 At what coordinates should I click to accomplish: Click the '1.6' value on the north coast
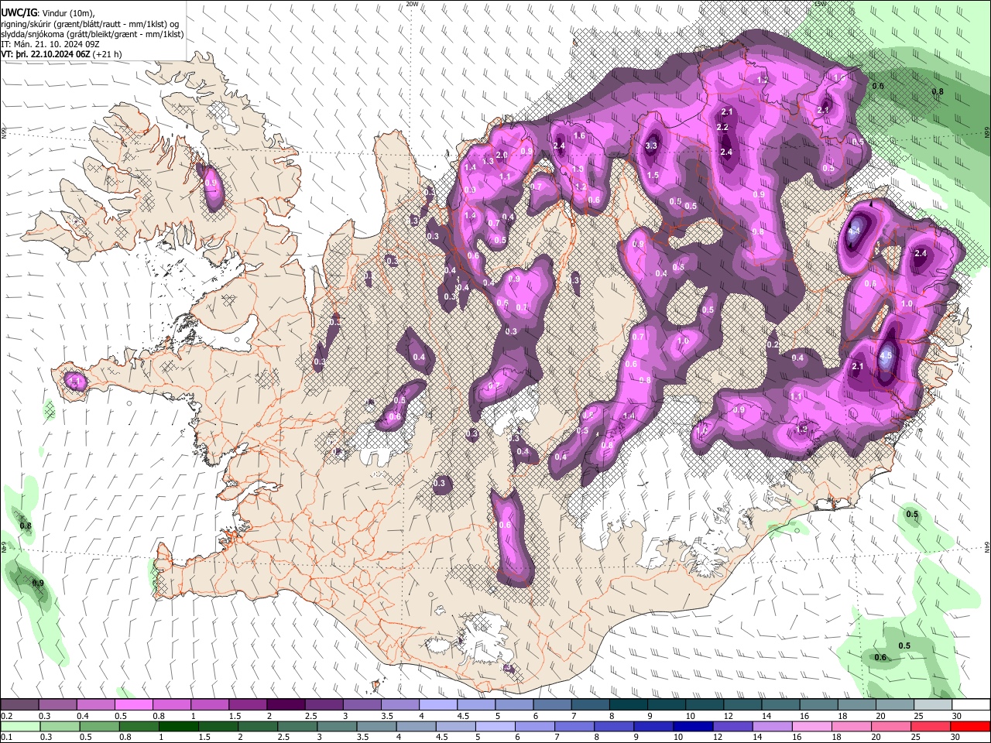(x=578, y=136)
